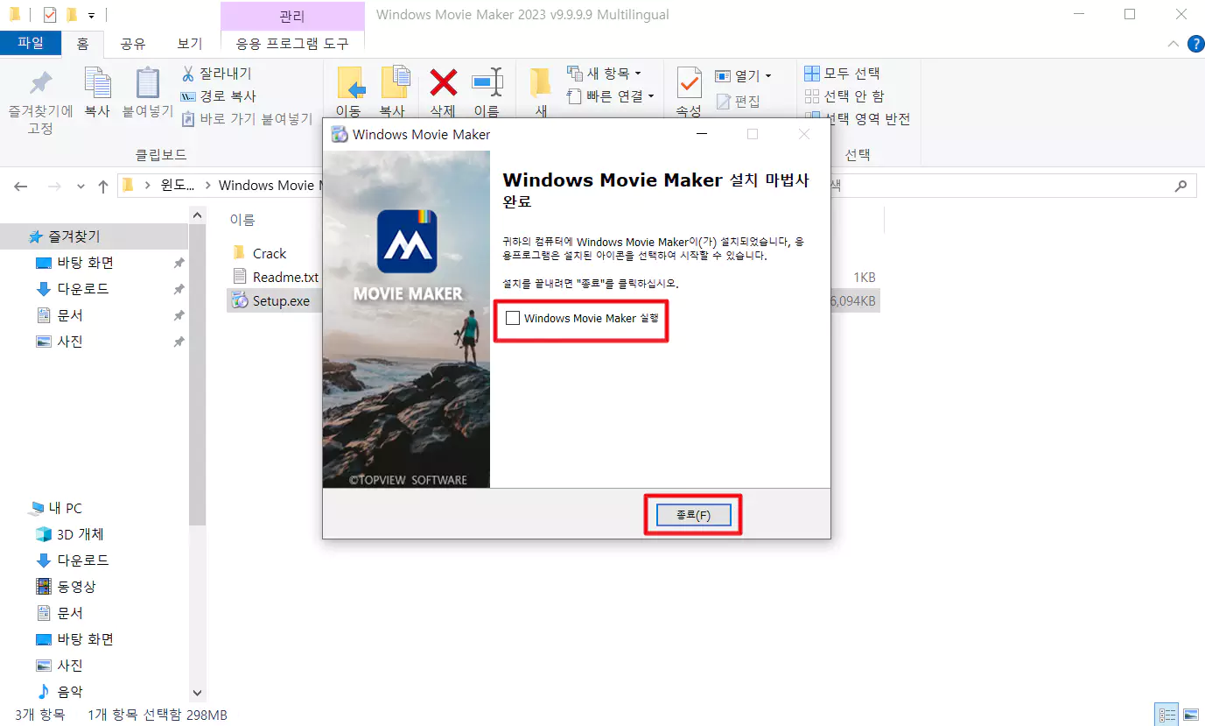
Task: Open the 파일 menu tab
Action: point(31,43)
